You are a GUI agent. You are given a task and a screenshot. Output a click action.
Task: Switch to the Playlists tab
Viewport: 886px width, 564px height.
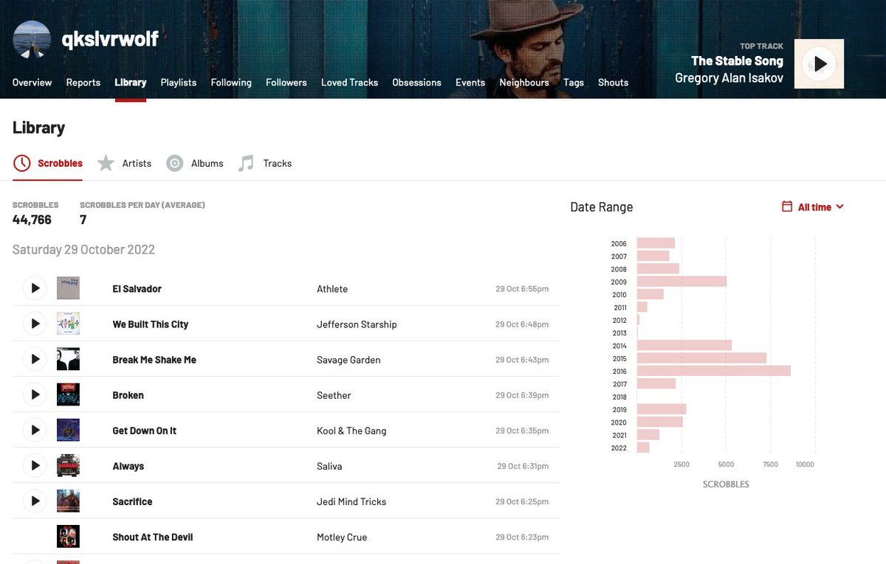(x=179, y=83)
